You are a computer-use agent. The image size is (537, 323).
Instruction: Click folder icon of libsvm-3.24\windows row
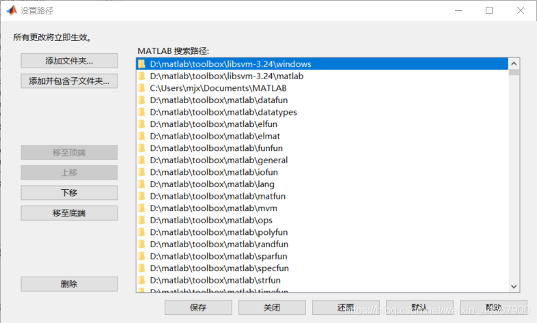[x=142, y=64]
